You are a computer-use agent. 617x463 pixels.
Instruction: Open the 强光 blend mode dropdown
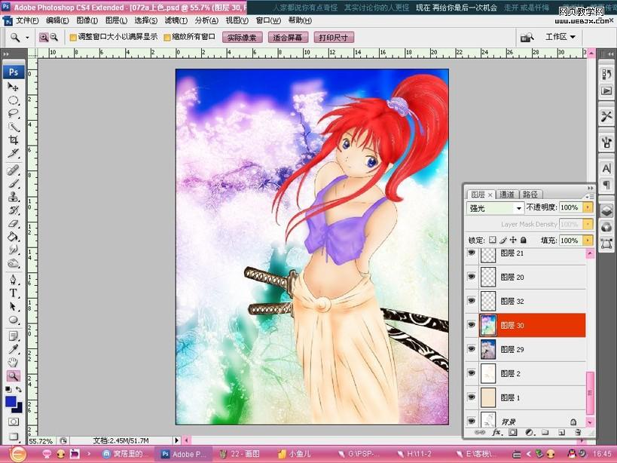(496, 207)
